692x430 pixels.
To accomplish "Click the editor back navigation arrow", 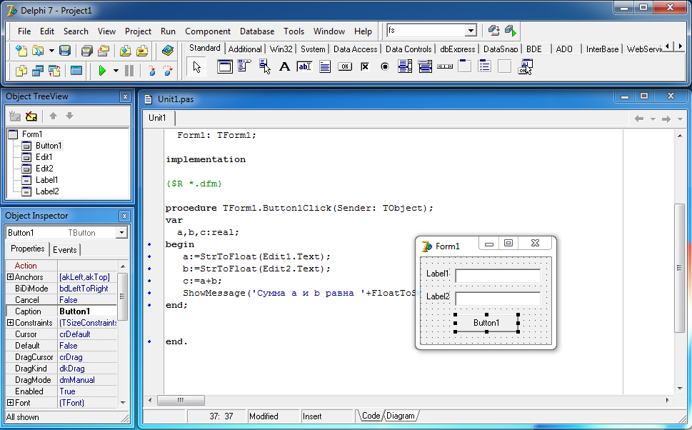I will click(x=638, y=119).
